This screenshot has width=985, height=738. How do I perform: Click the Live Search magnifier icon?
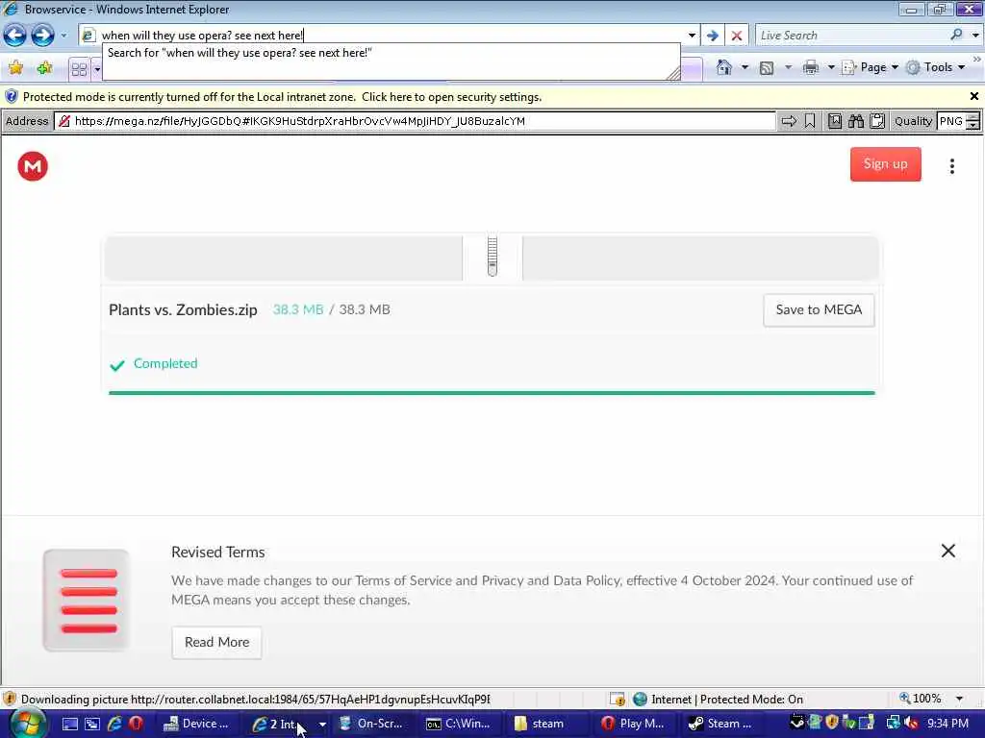[x=956, y=36]
